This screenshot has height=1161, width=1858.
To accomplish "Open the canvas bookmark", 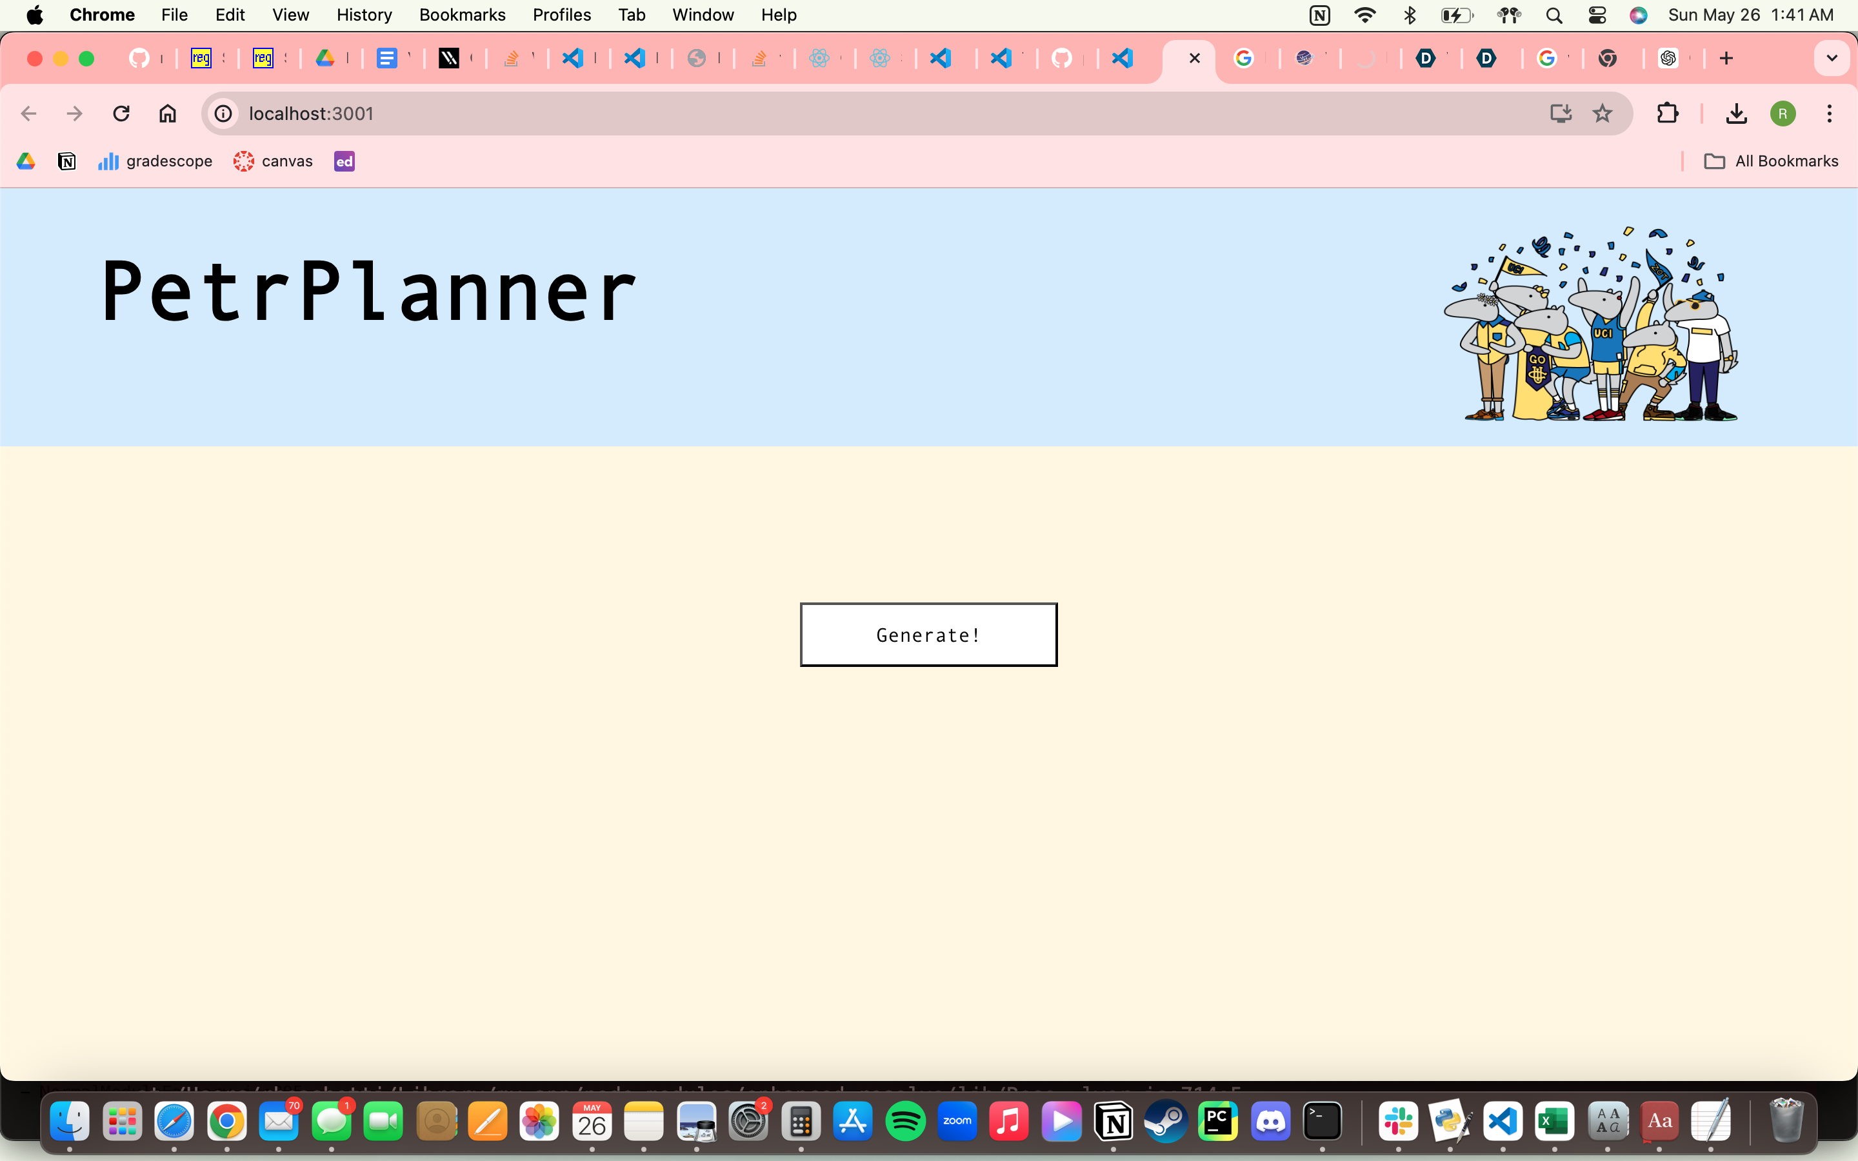I will point(274,161).
